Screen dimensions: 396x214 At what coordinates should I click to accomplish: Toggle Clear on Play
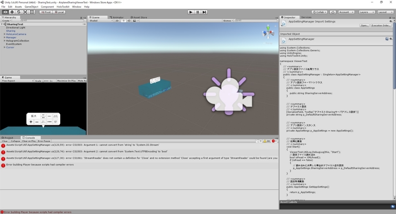pyautogui.click(x=29, y=141)
